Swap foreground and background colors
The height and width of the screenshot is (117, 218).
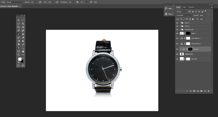click(23, 58)
